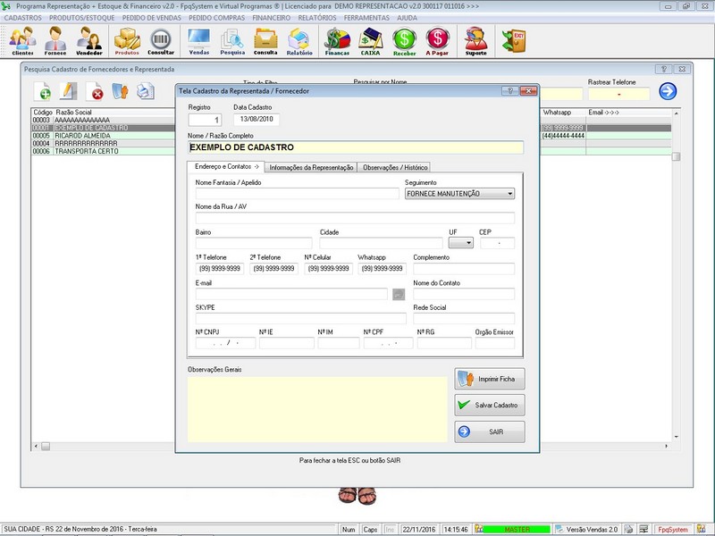Click the add new record icon

pyautogui.click(x=42, y=91)
